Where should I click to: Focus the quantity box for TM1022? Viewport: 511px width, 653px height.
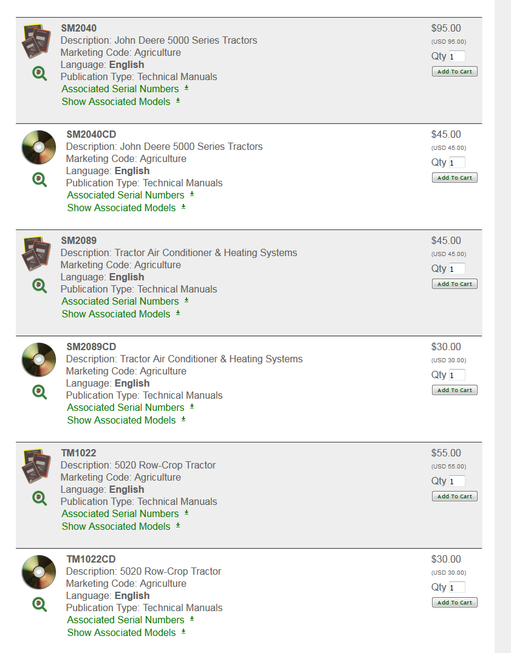click(457, 481)
